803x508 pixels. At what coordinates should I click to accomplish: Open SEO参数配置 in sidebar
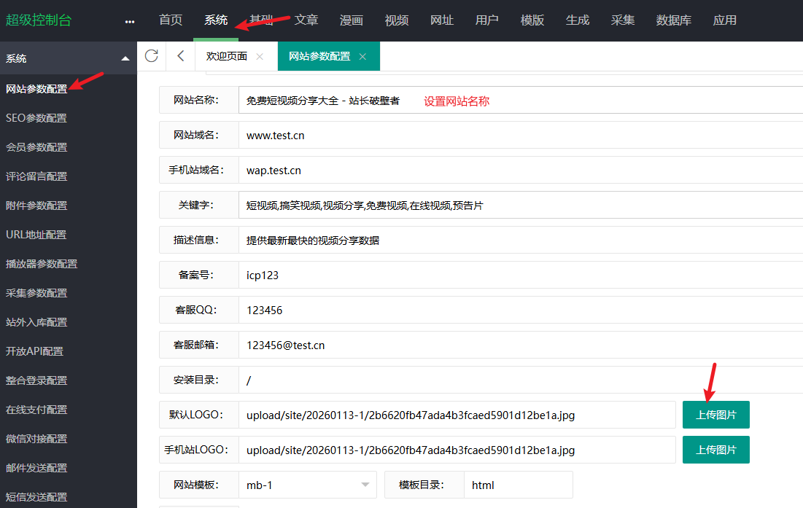36,118
